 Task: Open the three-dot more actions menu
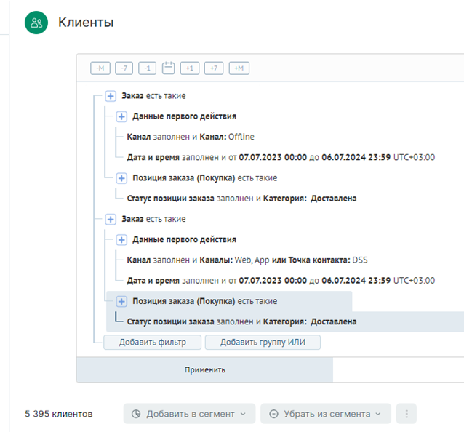tap(407, 414)
